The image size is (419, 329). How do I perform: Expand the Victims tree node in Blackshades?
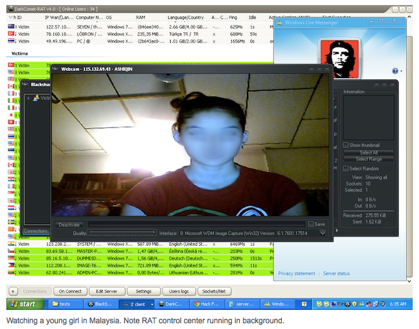coord(29,98)
